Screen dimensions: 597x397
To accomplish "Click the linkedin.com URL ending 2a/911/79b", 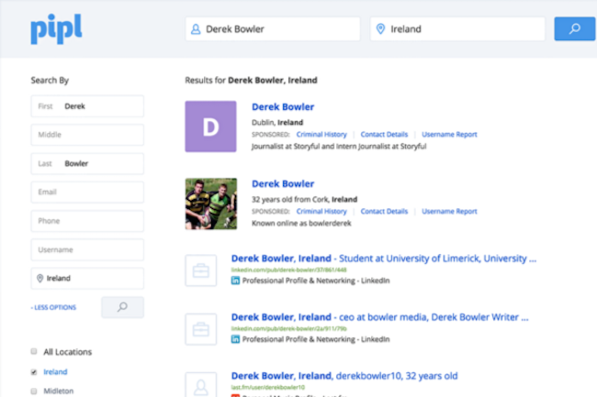I will 289,328.
